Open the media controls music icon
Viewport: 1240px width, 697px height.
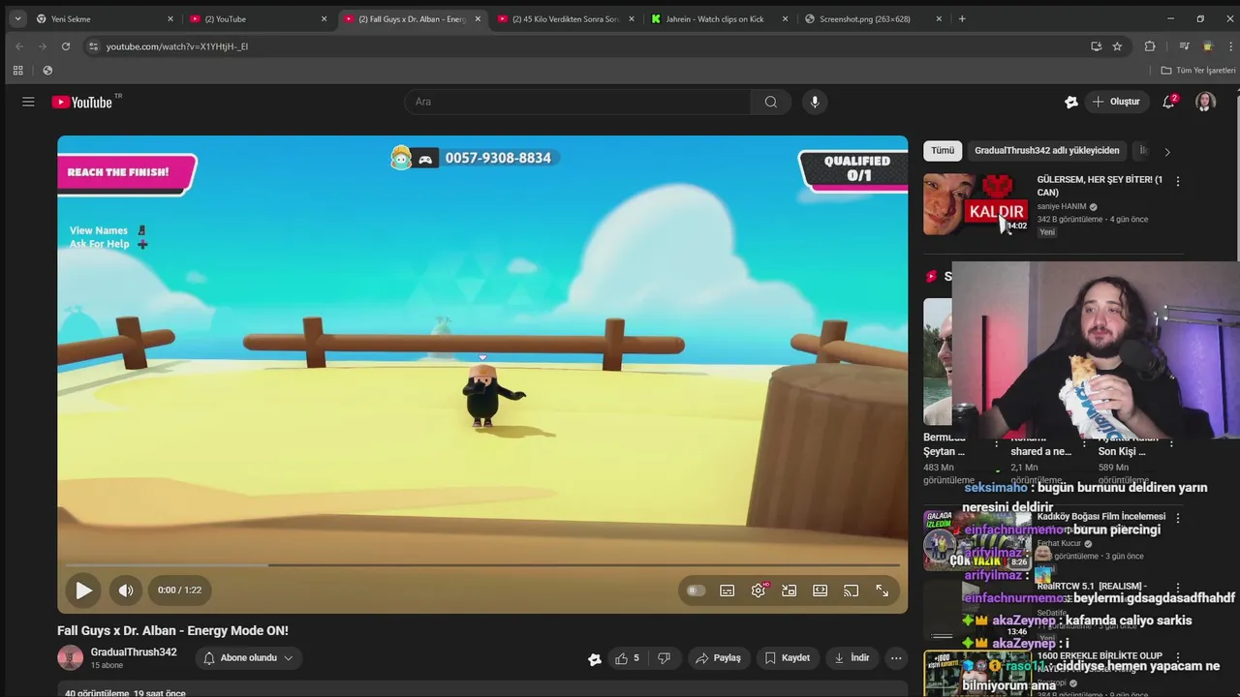1184,45
